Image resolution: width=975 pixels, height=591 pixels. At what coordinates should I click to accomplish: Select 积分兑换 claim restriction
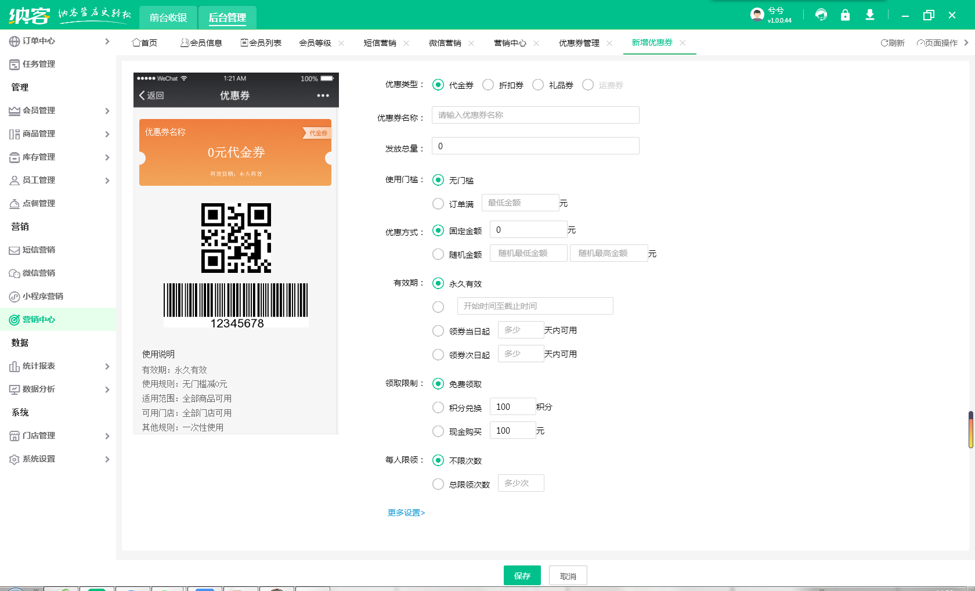438,408
